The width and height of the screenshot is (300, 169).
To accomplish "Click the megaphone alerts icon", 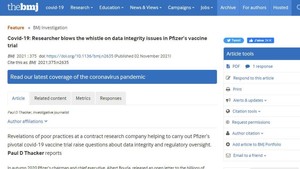I will (228, 100).
